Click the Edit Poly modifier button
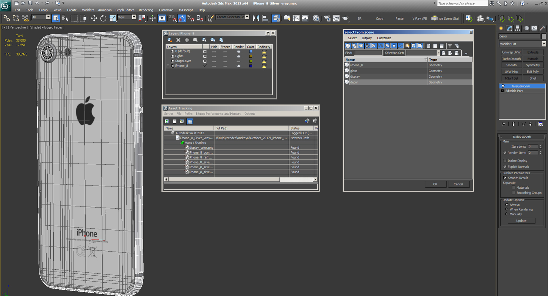Viewport: 548px width, 296px height. coord(533,71)
